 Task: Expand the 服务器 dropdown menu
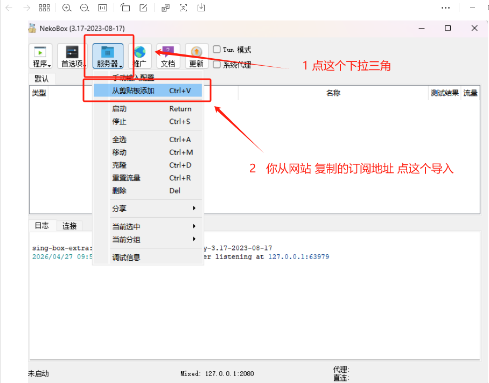pyautogui.click(x=108, y=57)
